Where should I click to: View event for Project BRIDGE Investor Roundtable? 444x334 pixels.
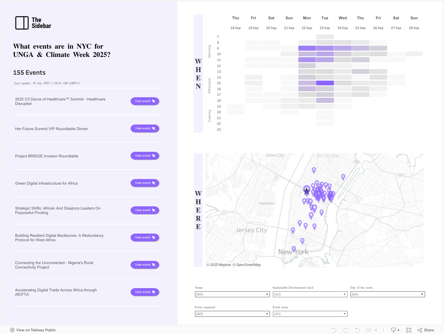(145, 156)
